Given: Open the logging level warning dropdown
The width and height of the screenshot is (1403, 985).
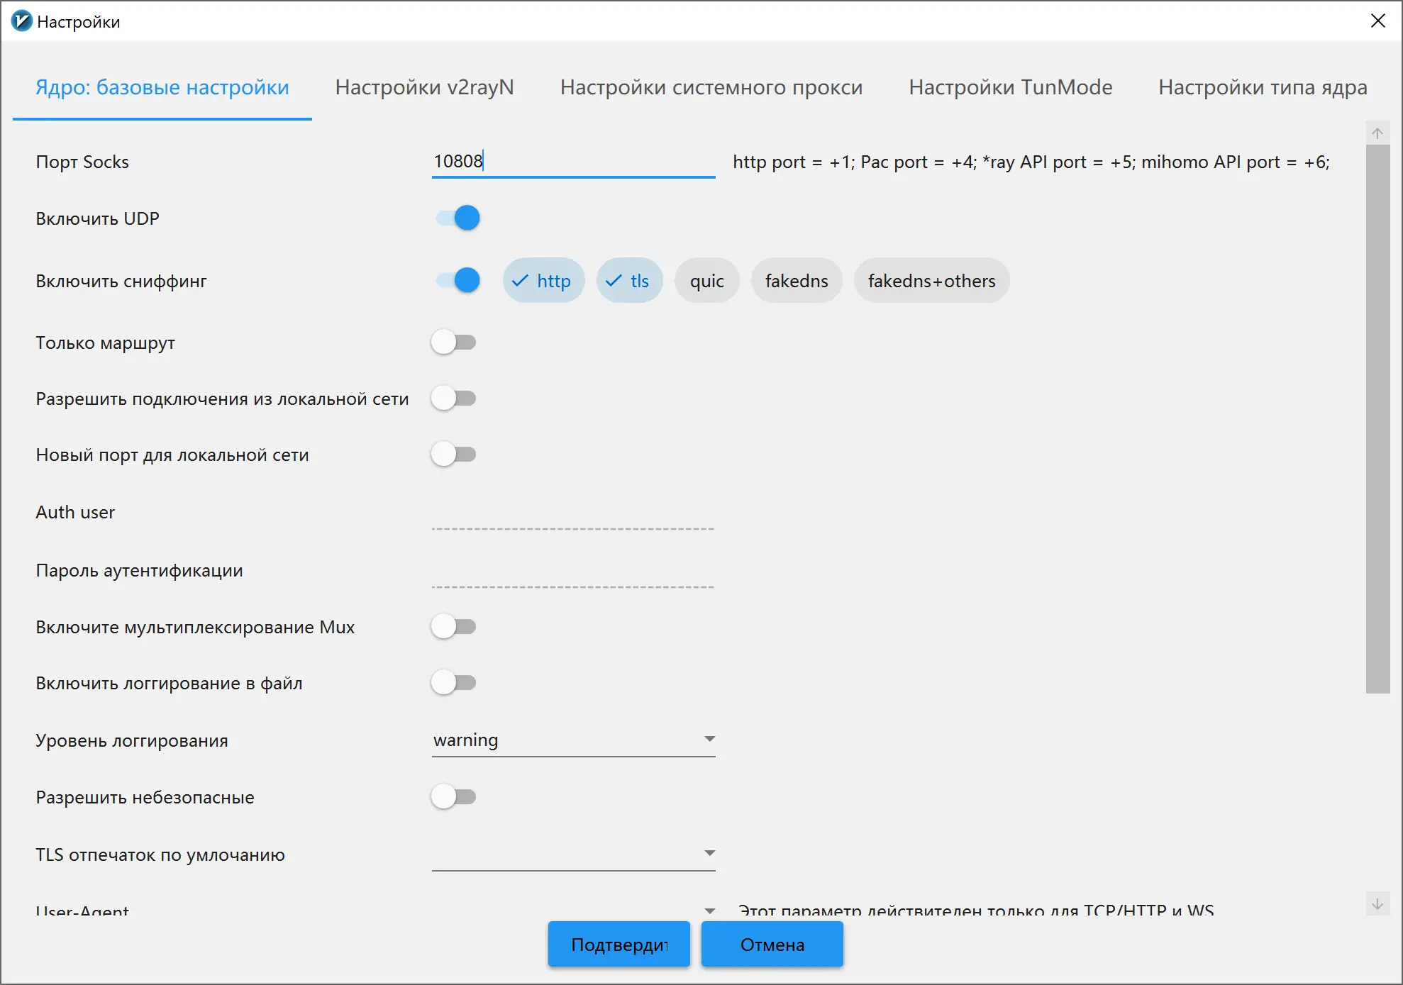Looking at the screenshot, I should [573, 740].
